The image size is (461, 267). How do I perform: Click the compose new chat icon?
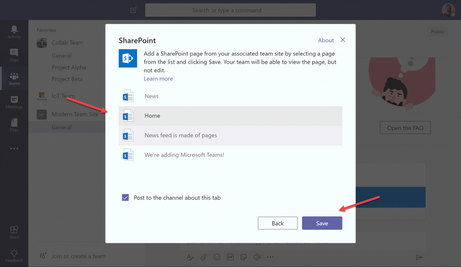pyautogui.click(x=133, y=10)
